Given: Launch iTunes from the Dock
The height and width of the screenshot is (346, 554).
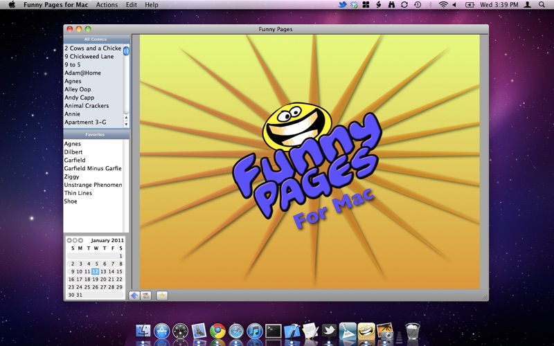Looking at the screenshot, I should pyautogui.click(x=254, y=332).
